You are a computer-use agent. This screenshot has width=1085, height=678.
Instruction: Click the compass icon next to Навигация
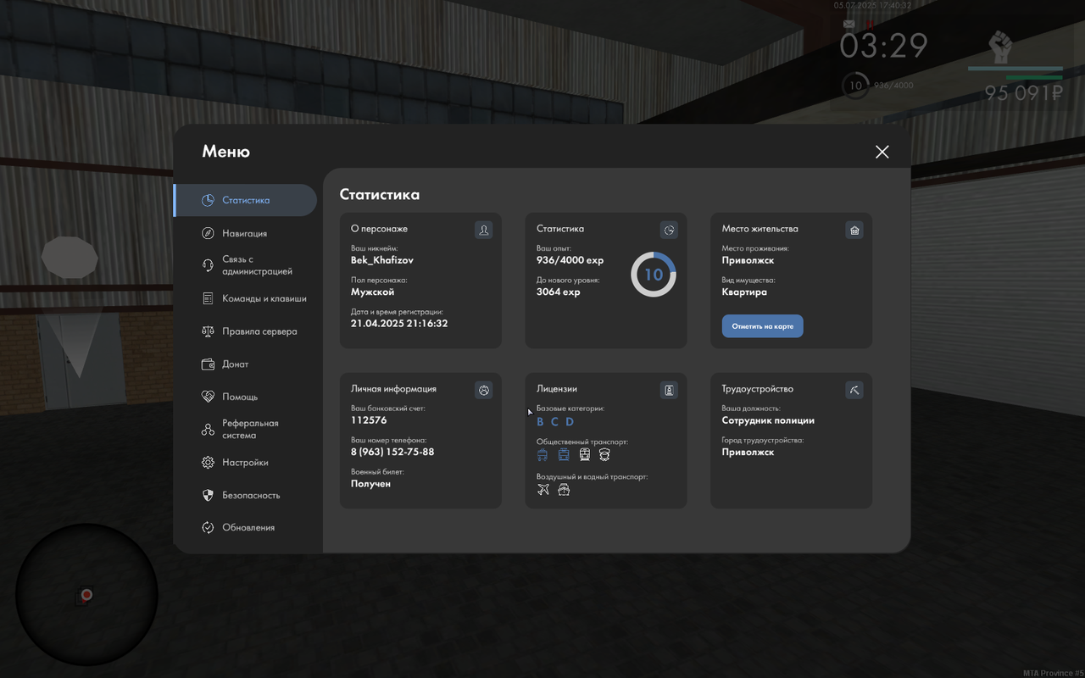[x=208, y=233]
